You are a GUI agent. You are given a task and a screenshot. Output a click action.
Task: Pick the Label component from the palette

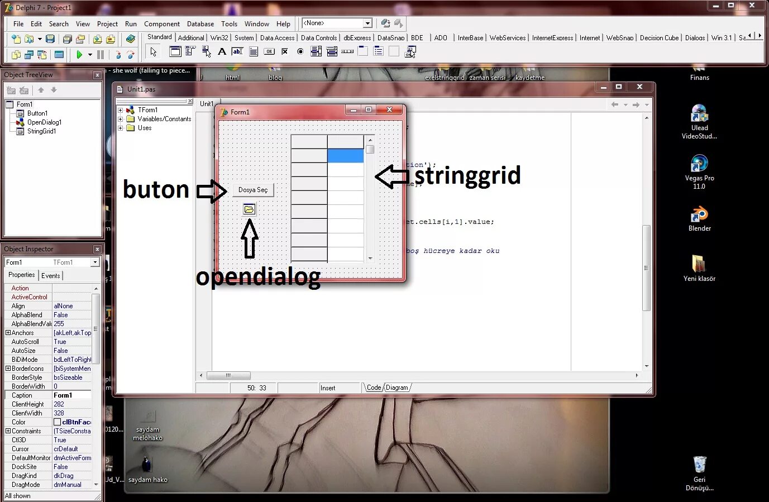point(222,51)
